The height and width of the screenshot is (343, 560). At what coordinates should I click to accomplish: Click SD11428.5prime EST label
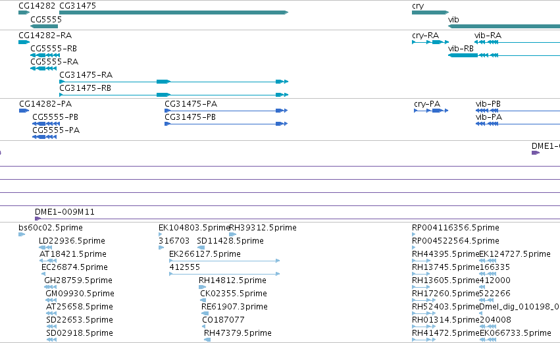(x=230, y=241)
